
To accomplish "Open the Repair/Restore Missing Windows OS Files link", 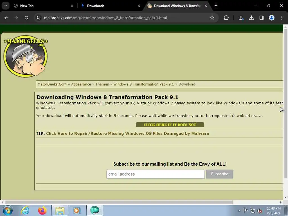I will pos(127,134).
